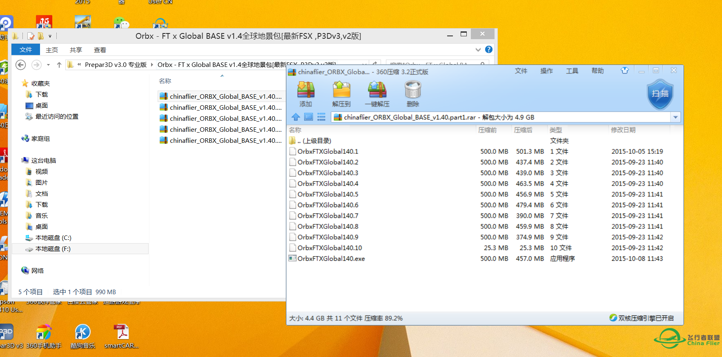Switch to the list view mode in 360压缩
The height and width of the screenshot is (357, 722).
click(x=321, y=117)
